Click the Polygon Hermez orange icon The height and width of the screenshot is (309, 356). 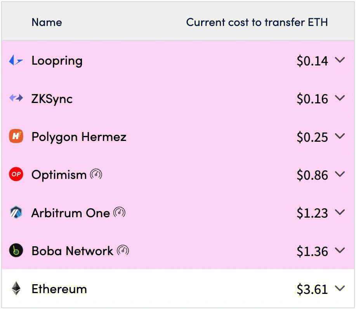pos(16,136)
